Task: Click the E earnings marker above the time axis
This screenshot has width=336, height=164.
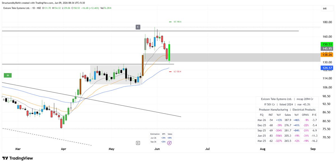Action: pos(138,143)
